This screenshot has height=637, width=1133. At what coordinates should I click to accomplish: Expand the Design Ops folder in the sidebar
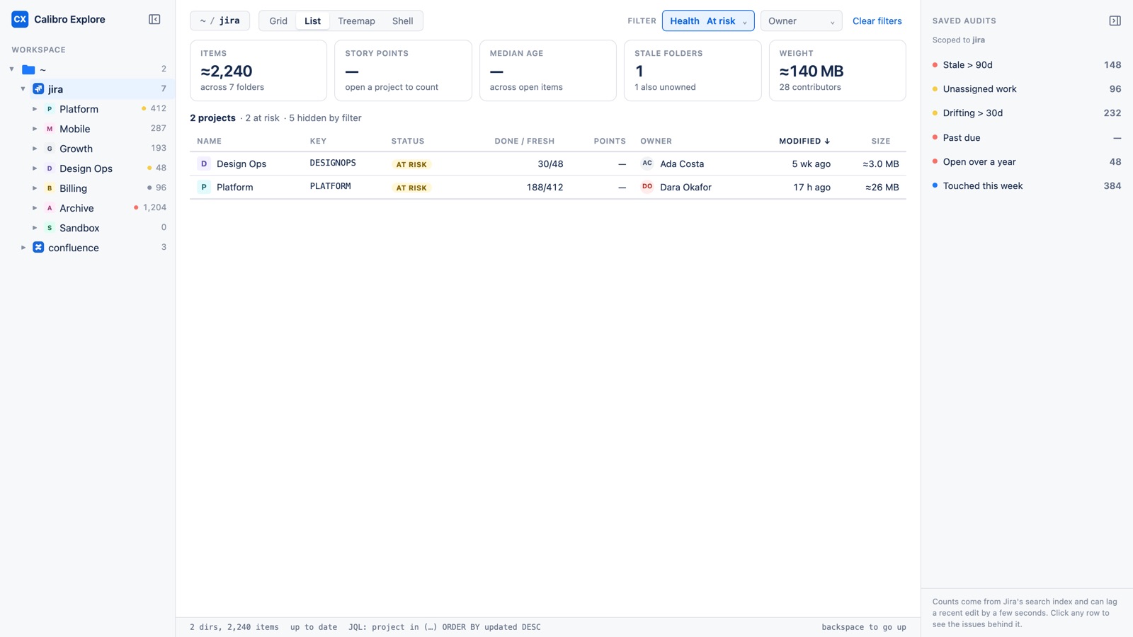(35, 168)
